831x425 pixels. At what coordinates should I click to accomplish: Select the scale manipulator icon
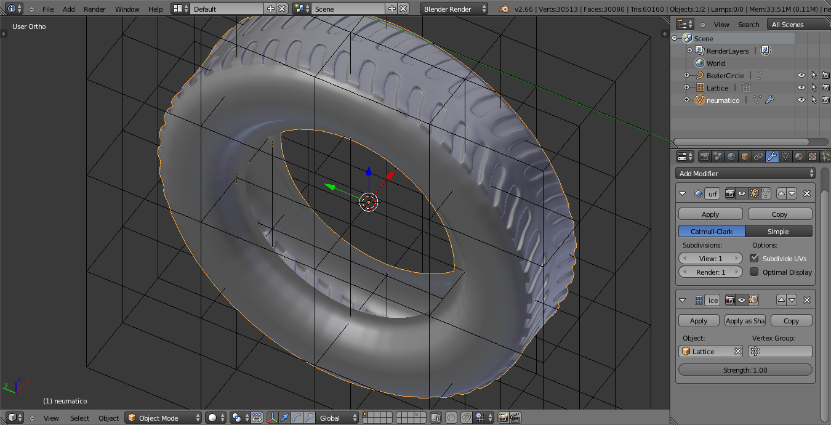(309, 418)
